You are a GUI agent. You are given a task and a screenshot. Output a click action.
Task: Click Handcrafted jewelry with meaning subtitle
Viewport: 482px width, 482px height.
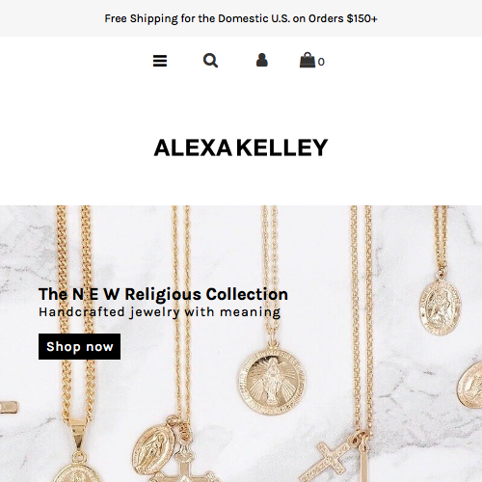tap(159, 312)
